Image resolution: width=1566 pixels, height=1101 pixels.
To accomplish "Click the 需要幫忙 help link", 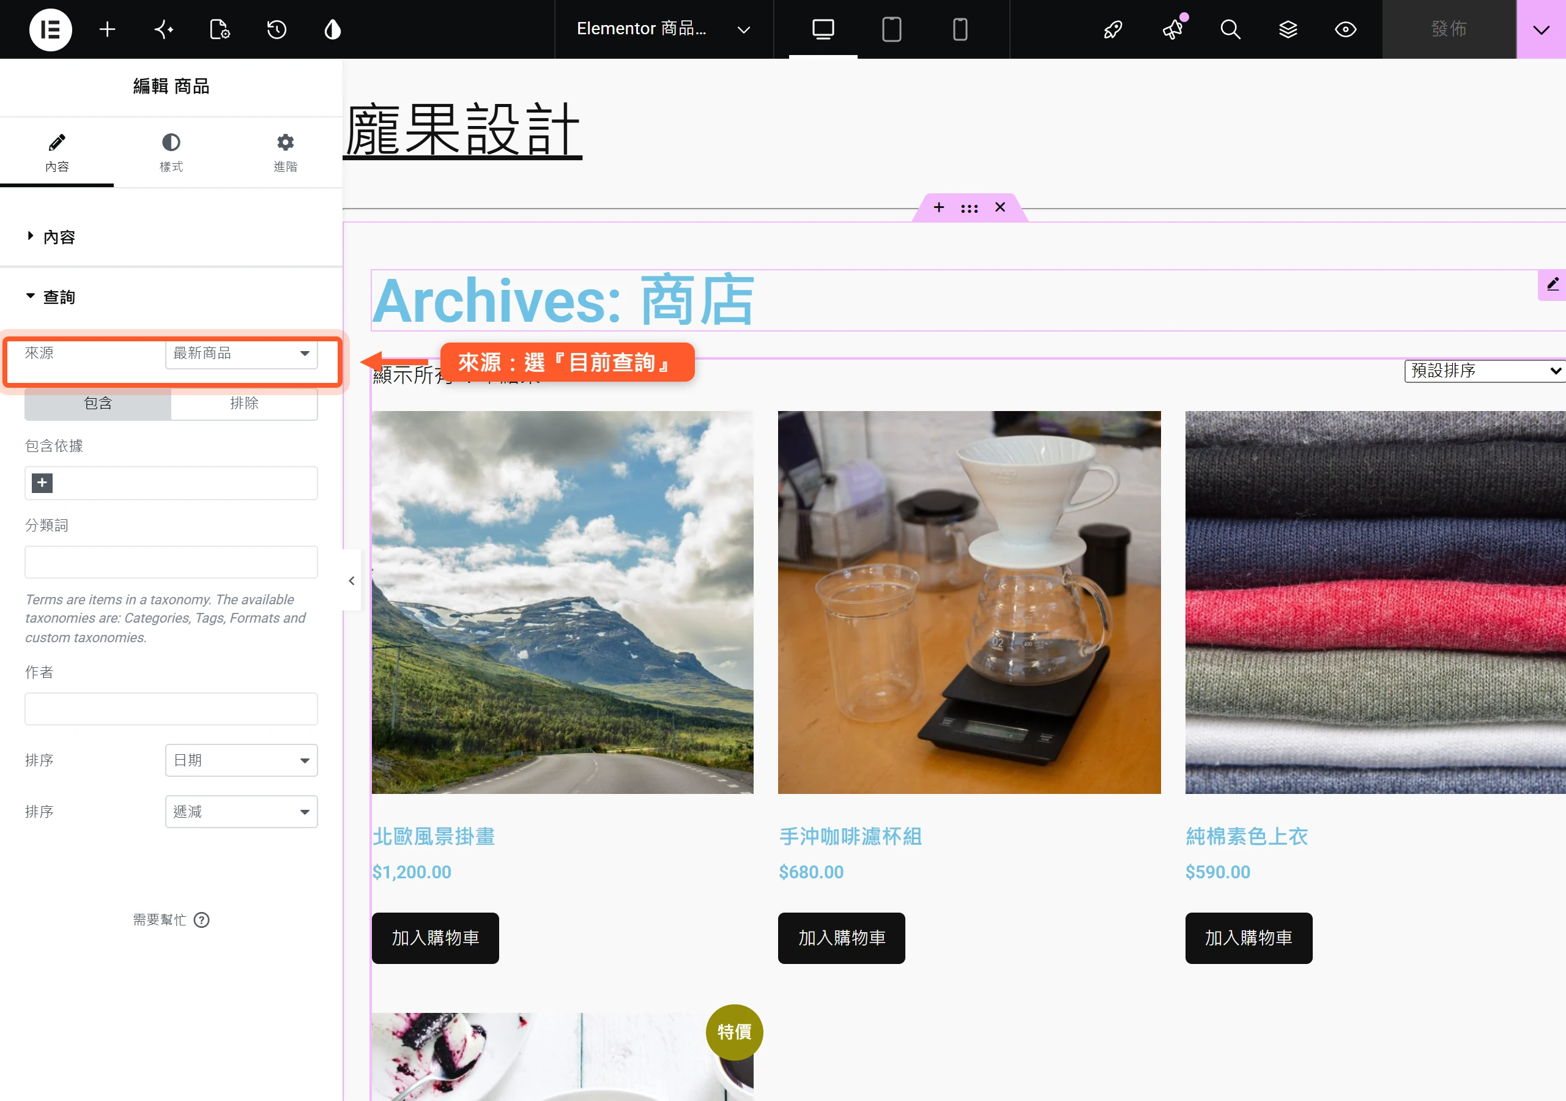I will coord(159,919).
